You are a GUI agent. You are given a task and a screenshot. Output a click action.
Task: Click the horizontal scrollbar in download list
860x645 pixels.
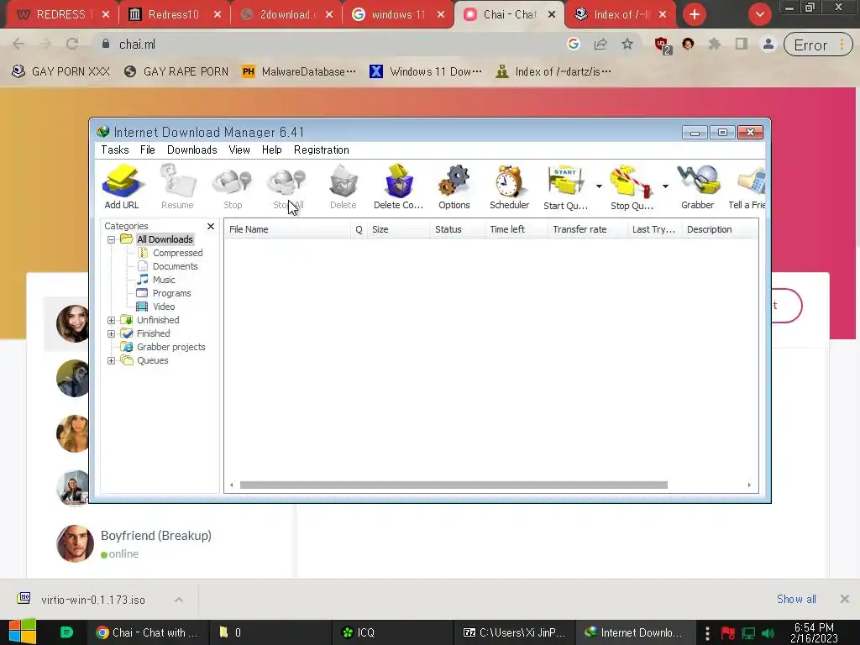[x=454, y=485]
